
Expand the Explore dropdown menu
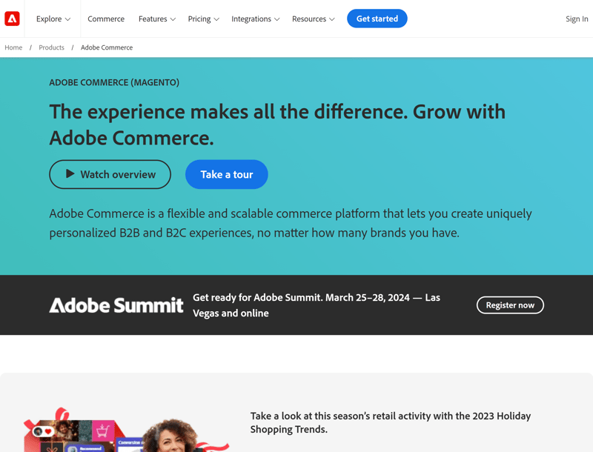point(53,19)
